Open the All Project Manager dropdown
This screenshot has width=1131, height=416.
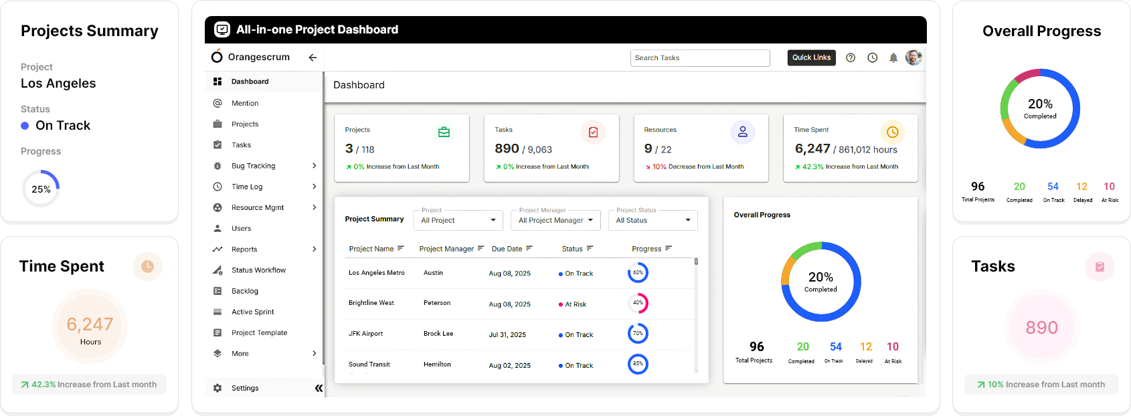(555, 220)
